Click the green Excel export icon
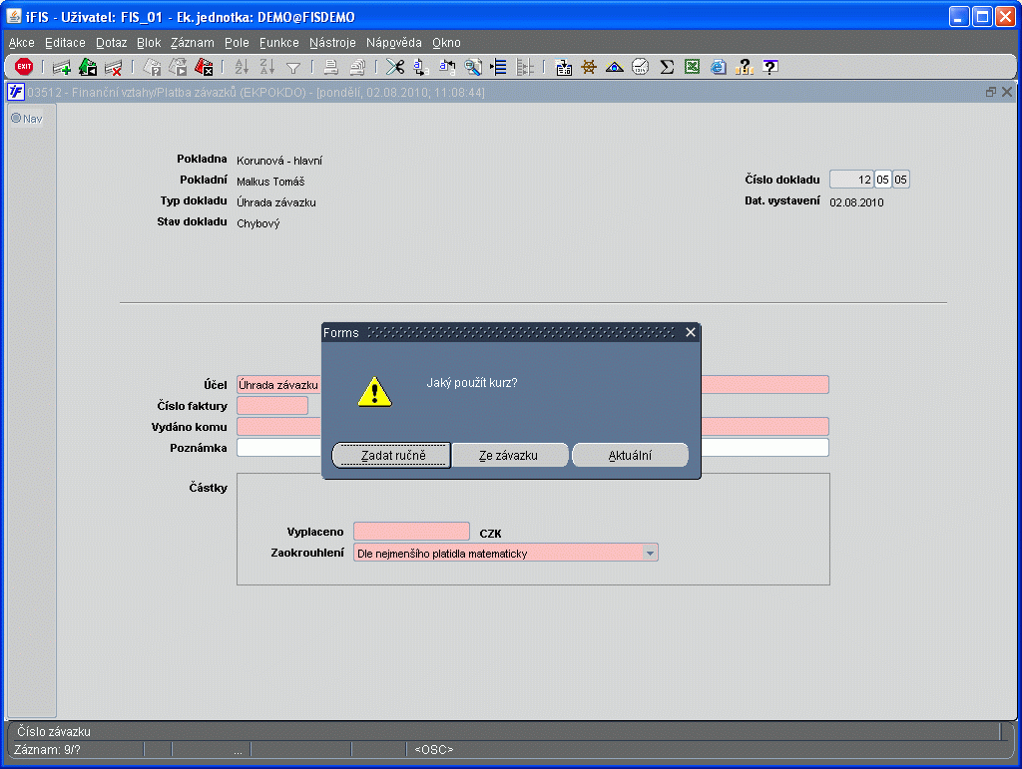This screenshot has width=1022, height=769. (x=692, y=67)
